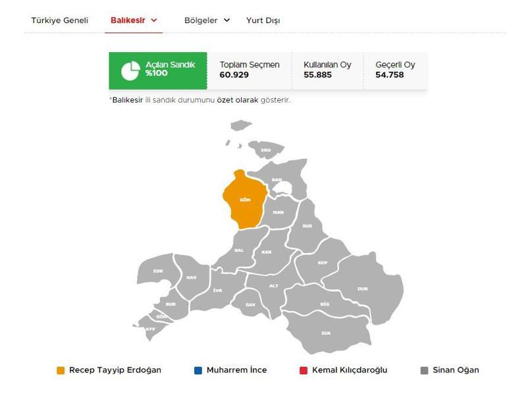This screenshot has height=394, width=507.
Task: Open the Yurt Dışı tab
Action: point(263,20)
